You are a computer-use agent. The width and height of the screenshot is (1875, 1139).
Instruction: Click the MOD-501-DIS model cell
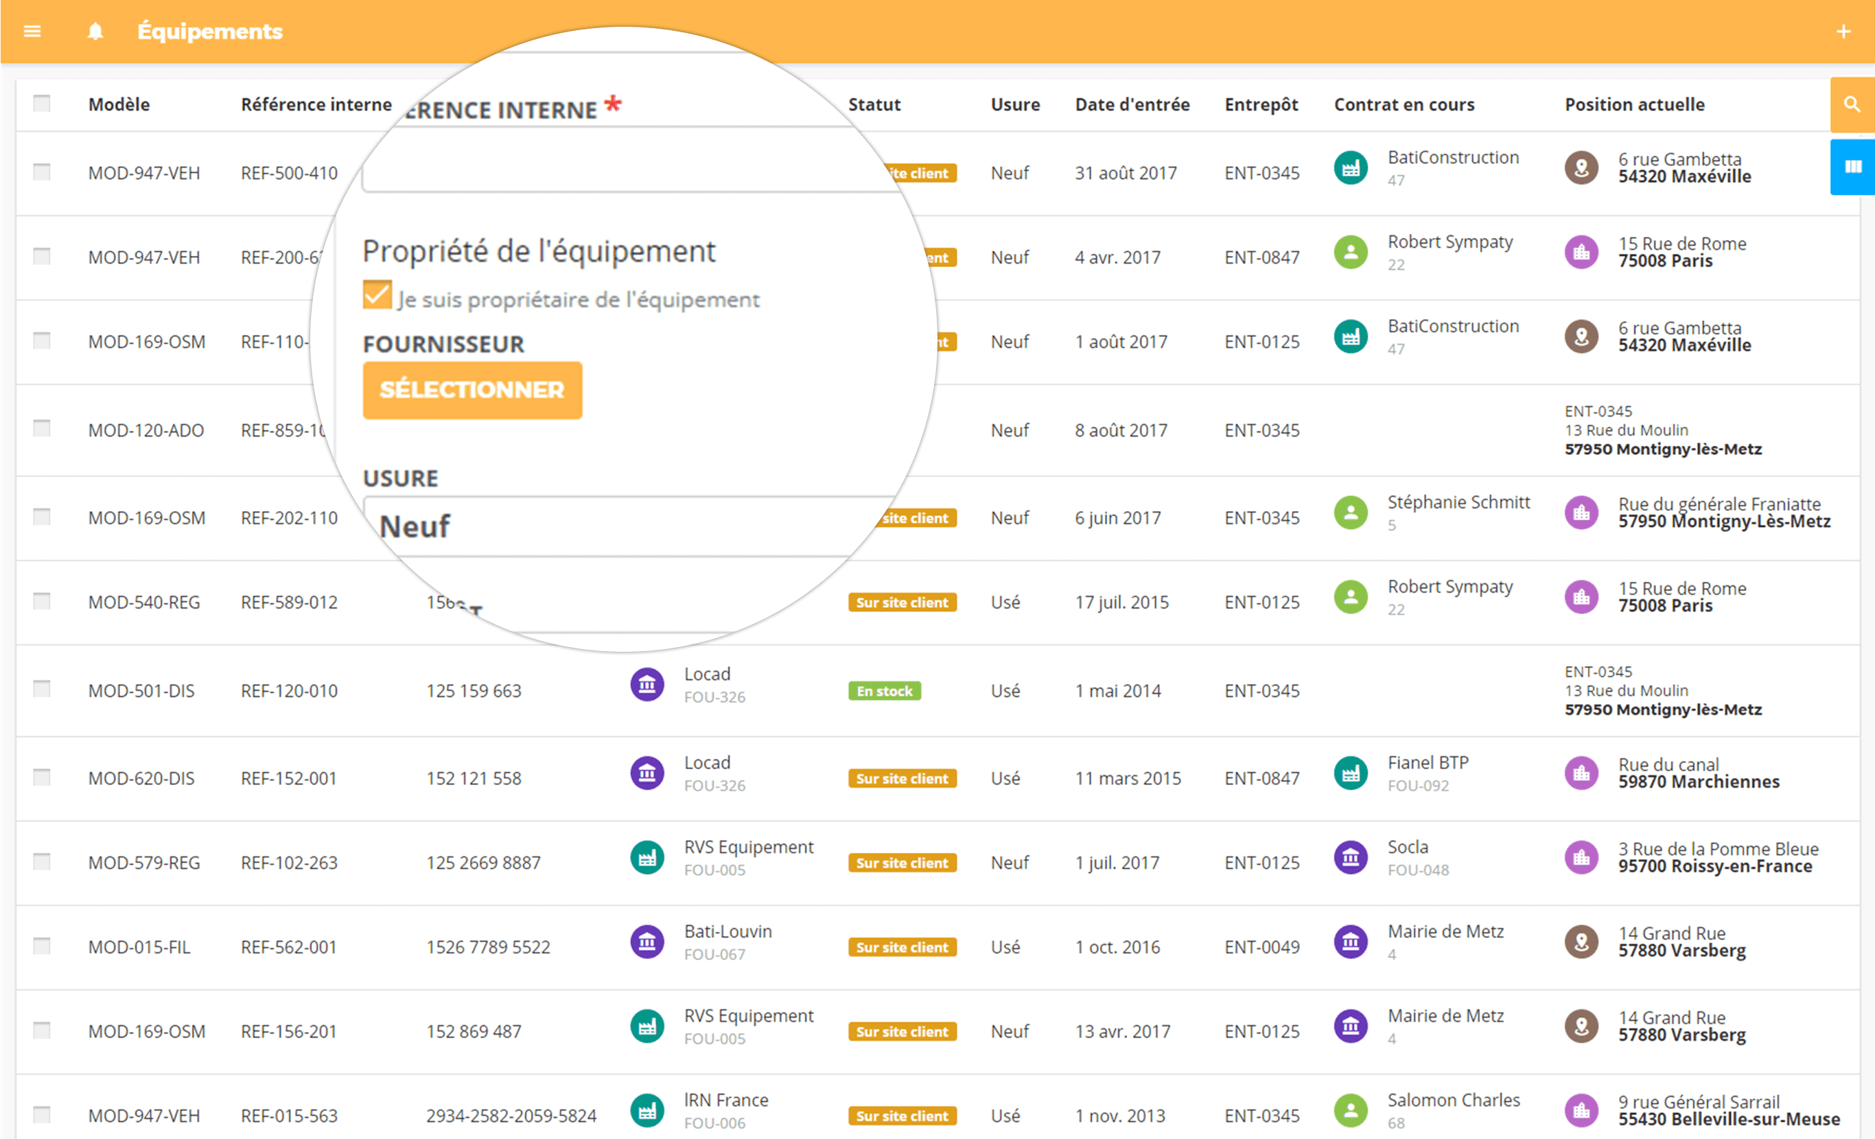(141, 691)
